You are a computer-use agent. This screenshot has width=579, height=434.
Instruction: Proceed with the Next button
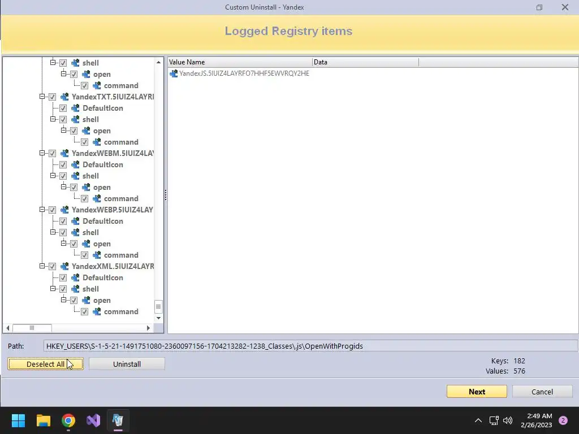coord(477,392)
